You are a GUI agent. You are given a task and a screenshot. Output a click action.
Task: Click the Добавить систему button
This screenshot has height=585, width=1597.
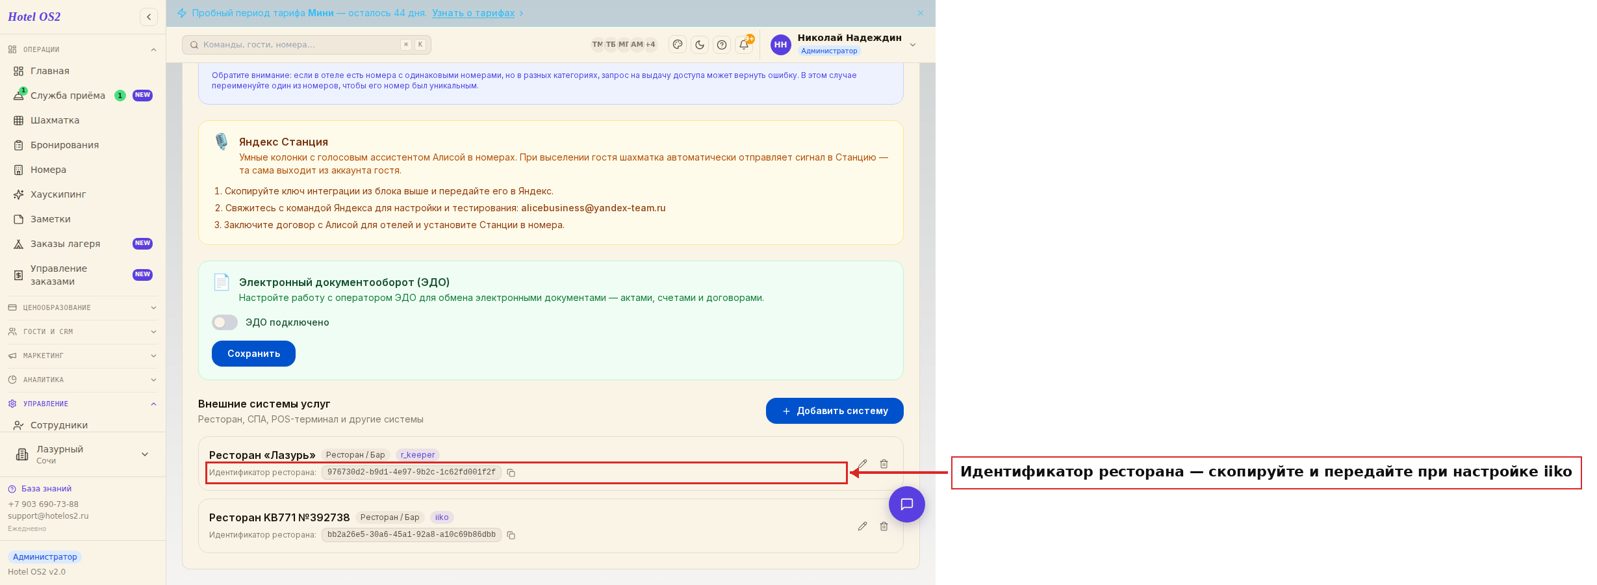tap(834, 411)
